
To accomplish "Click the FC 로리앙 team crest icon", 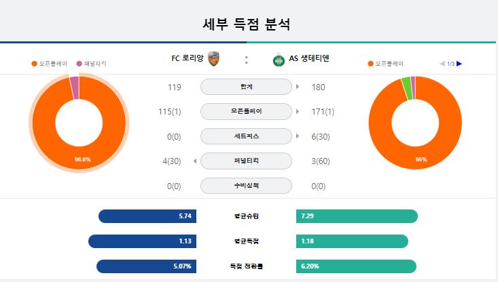I will coord(213,59).
